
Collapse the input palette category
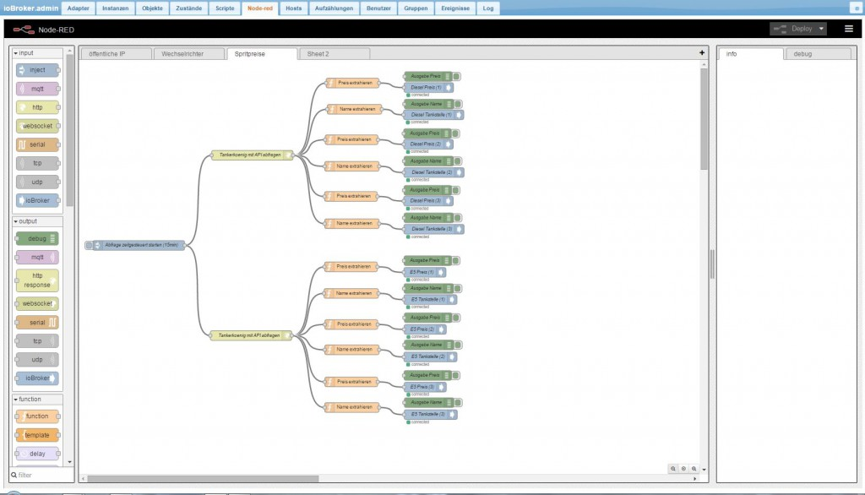pyautogui.click(x=16, y=53)
